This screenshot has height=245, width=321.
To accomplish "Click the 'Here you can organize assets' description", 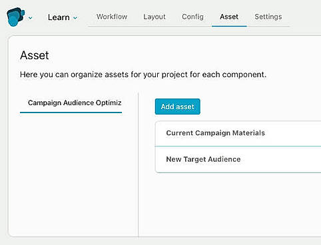I will 143,75.
